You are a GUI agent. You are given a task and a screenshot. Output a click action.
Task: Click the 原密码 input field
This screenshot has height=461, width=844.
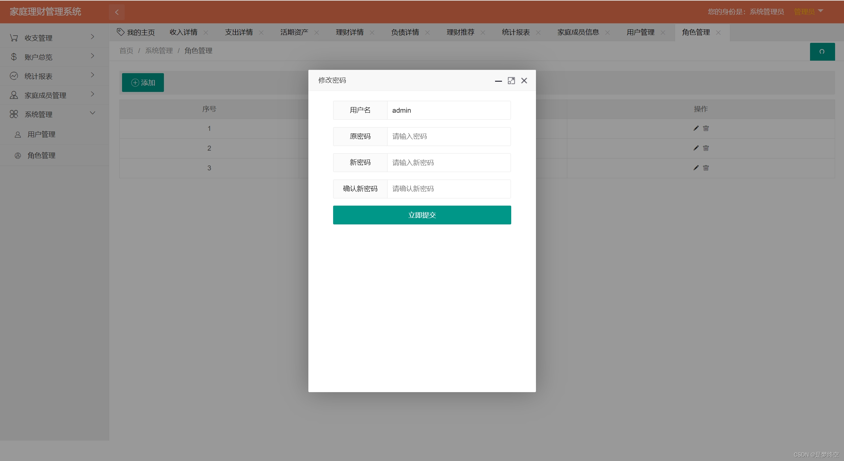click(x=449, y=136)
